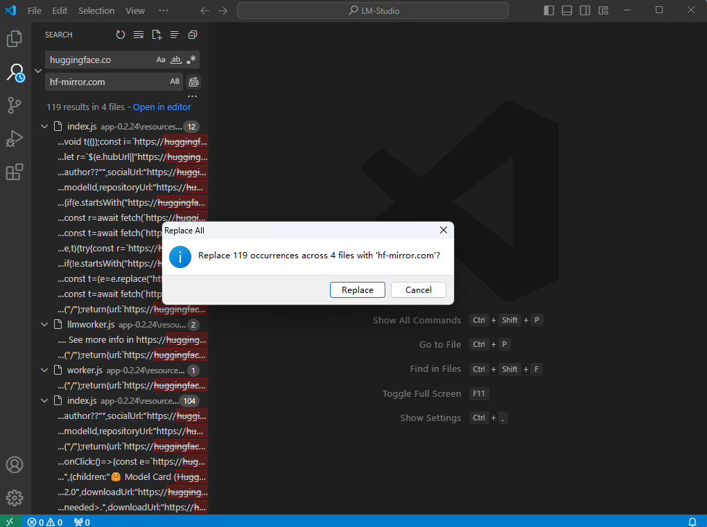Collapse llmworker.js results group

coord(44,324)
